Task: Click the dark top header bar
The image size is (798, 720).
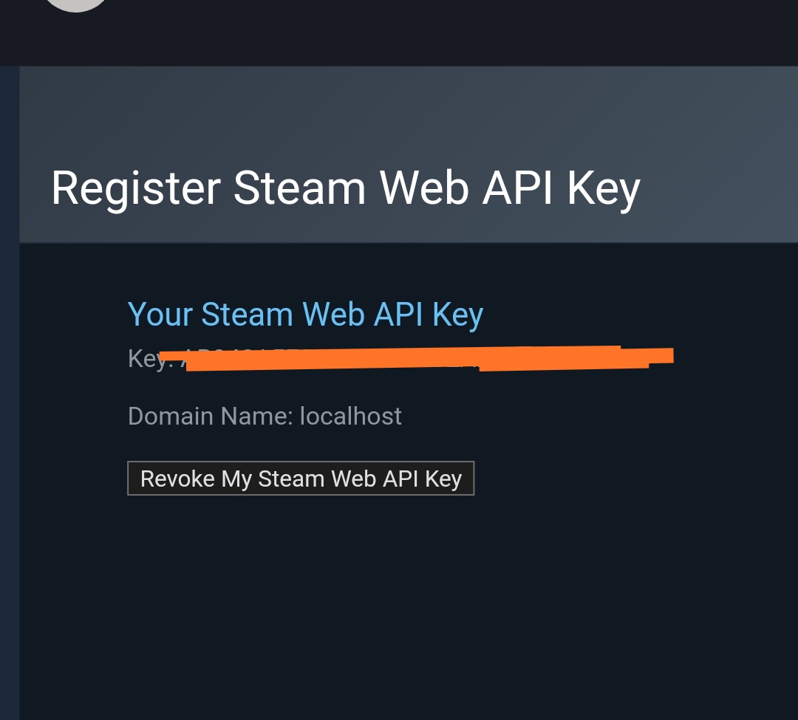Action: point(399,33)
